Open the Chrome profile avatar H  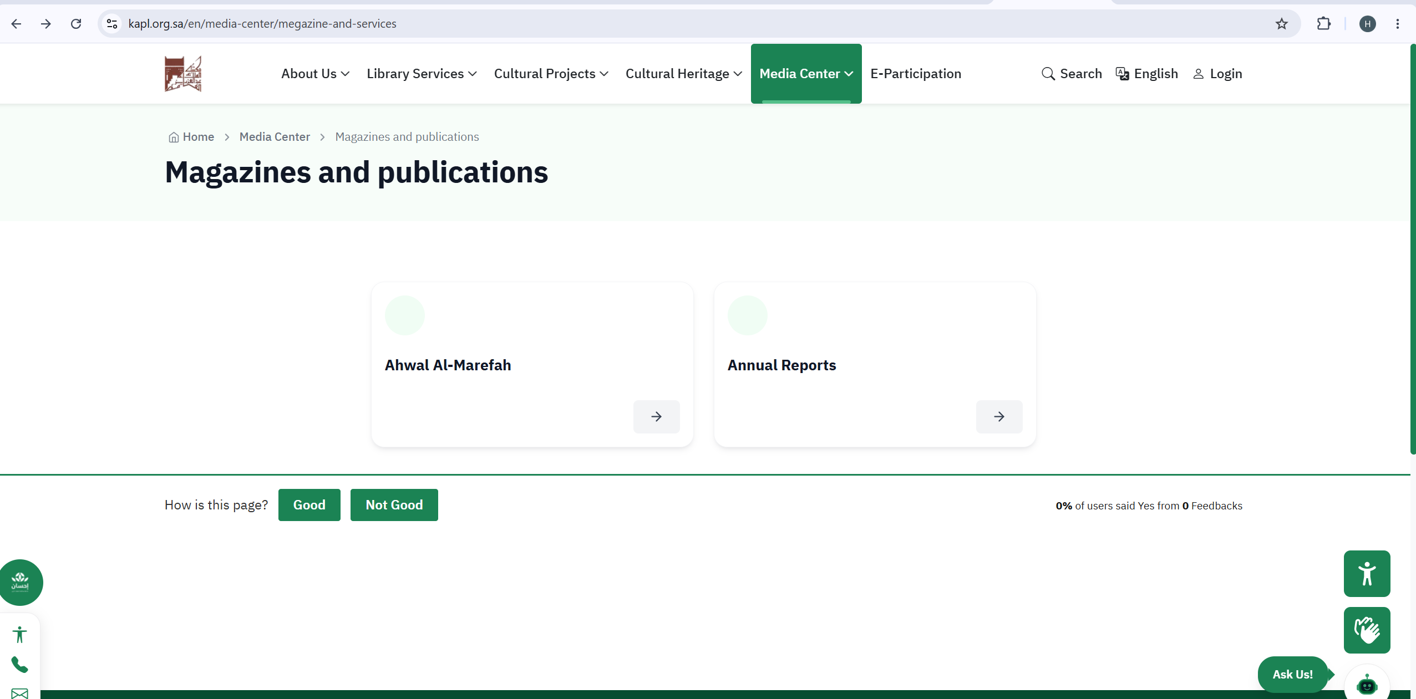(1367, 24)
